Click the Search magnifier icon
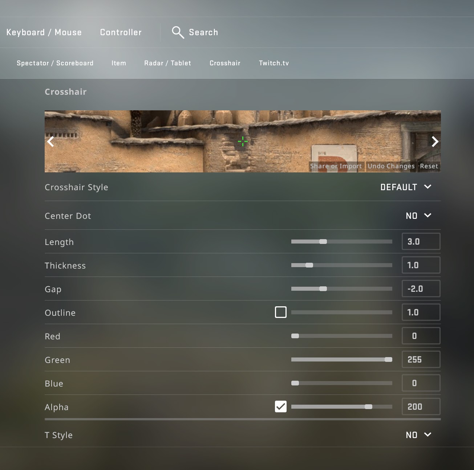The width and height of the screenshot is (474, 470). pyautogui.click(x=178, y=32)
